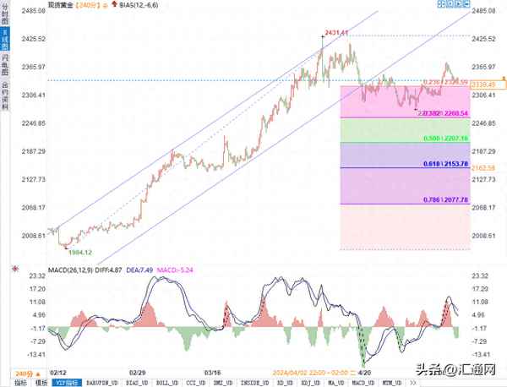Click the 23.32 MACD left axis value
Viewport: 507px width, 387px height.
pyautogui.click(x=37, y=275)
